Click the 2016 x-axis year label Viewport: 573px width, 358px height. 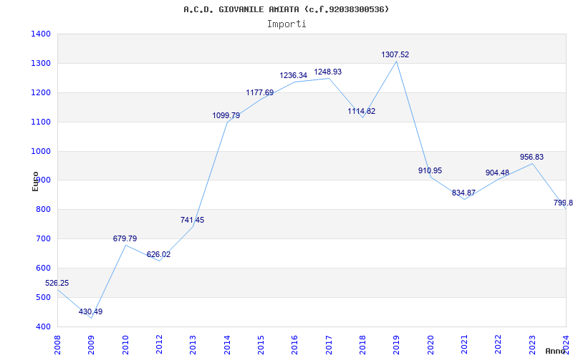pyautogui.click(x=295, y=345)
